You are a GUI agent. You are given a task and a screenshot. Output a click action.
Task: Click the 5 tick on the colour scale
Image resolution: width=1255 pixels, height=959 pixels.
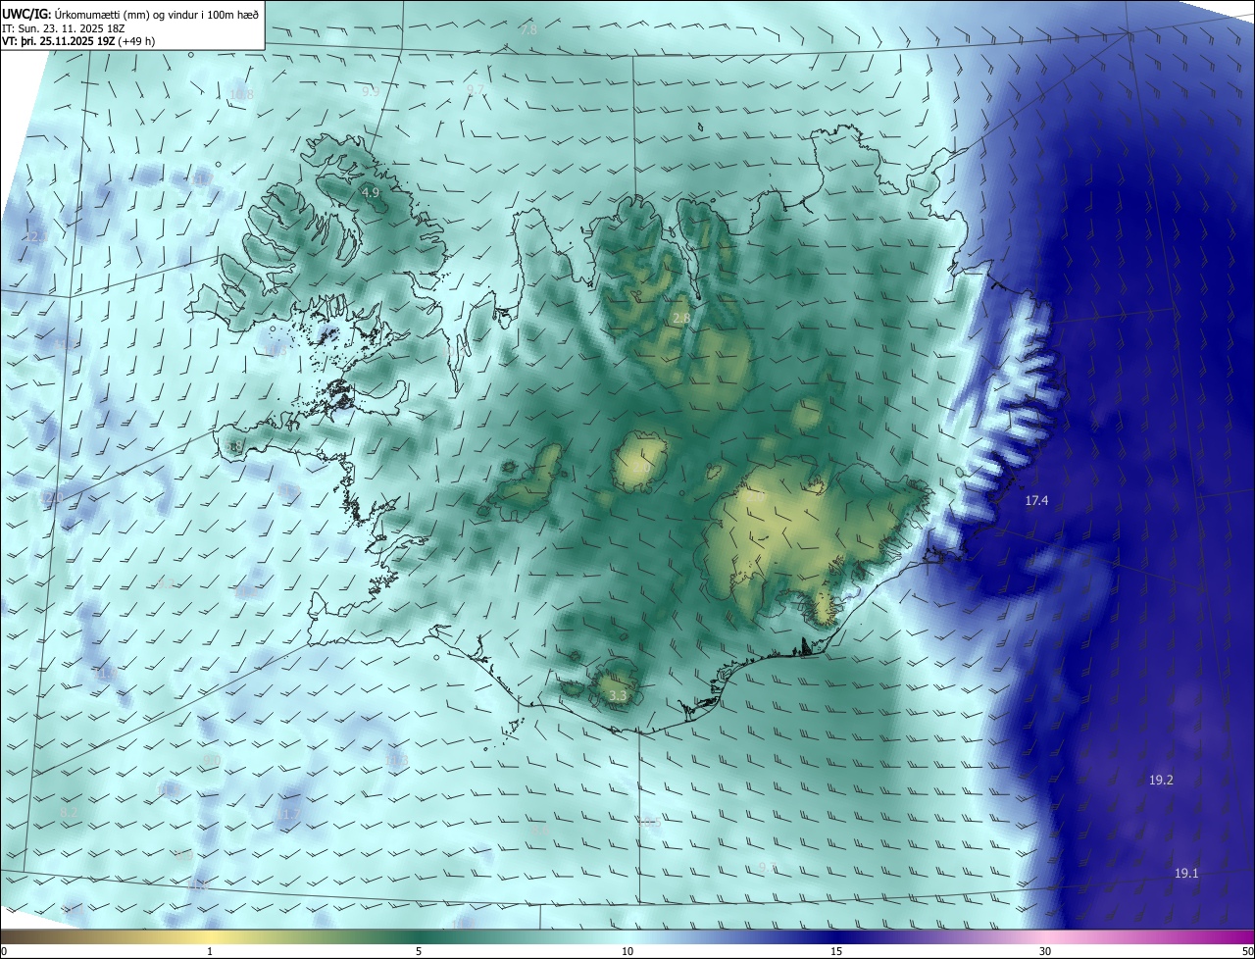click(419, 952)
